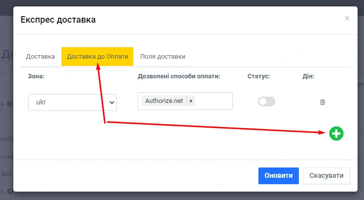Viewport: 364px width, 200px height.
Task: Delete the ukr zone row via trash icon
Action: (323, 102)
